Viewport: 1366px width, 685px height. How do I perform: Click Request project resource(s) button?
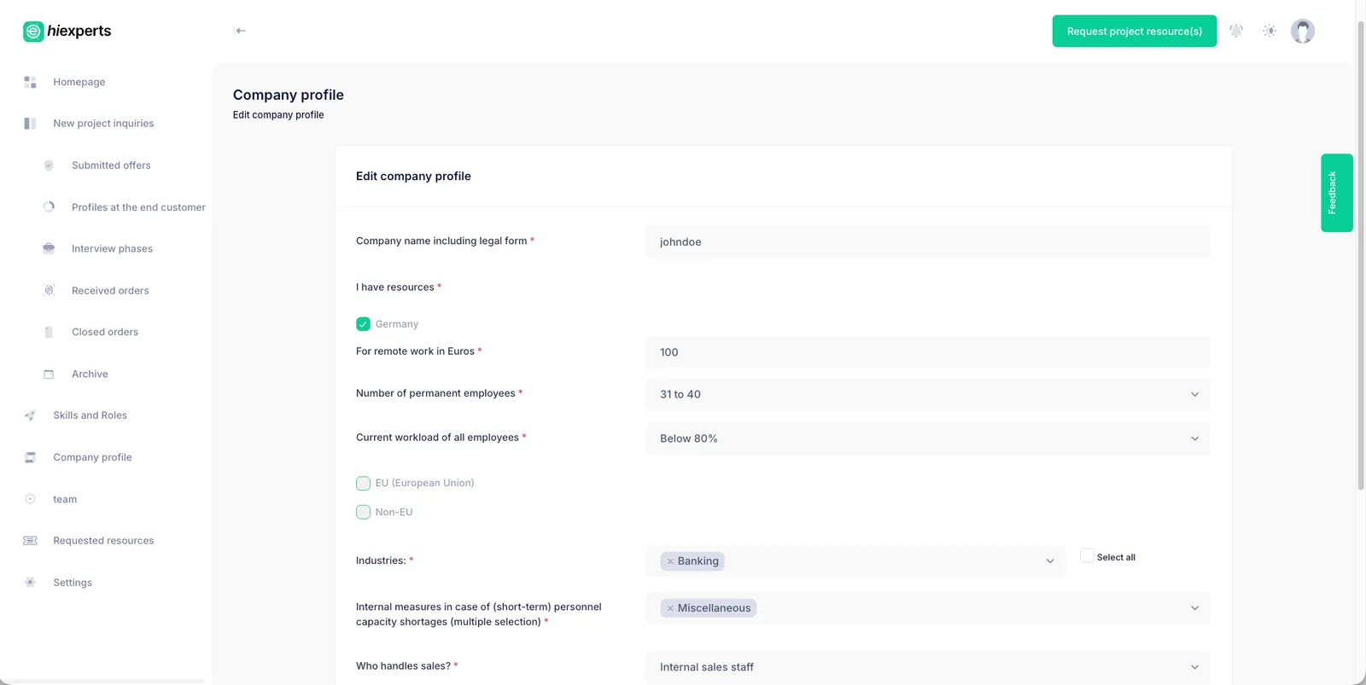(x=1134, y=31)
